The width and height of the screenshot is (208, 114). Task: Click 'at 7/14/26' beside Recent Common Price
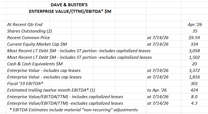click(158, 38)
